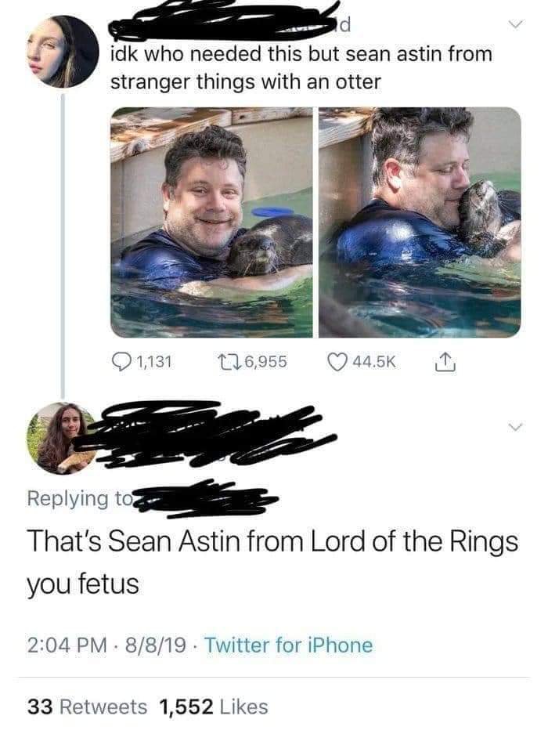Tap the share upload arrow icon
This screenshot has height=734, width=548.
pos(445,361)
